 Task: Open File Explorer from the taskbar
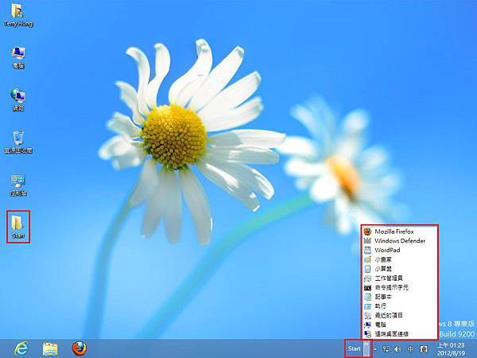(50, 349)
